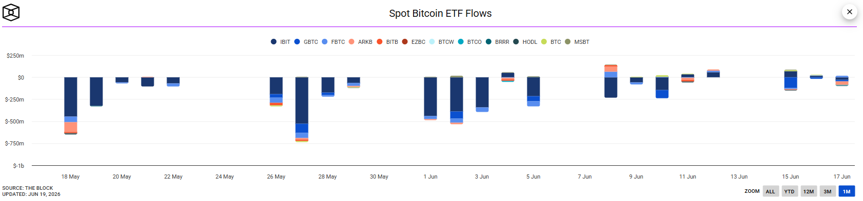Switch zoom to 12M
This screenshot has width=863, height=201.
pyautogui.click(x=809, y=191)
